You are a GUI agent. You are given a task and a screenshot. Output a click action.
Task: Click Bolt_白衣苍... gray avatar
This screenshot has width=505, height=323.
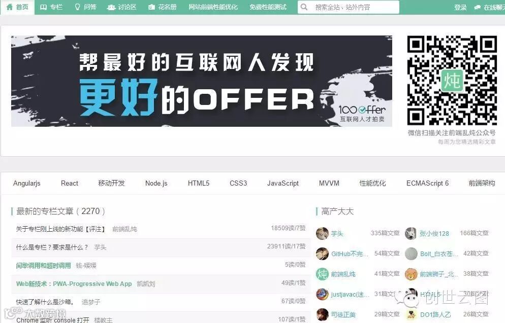click(x=411, y=254)
